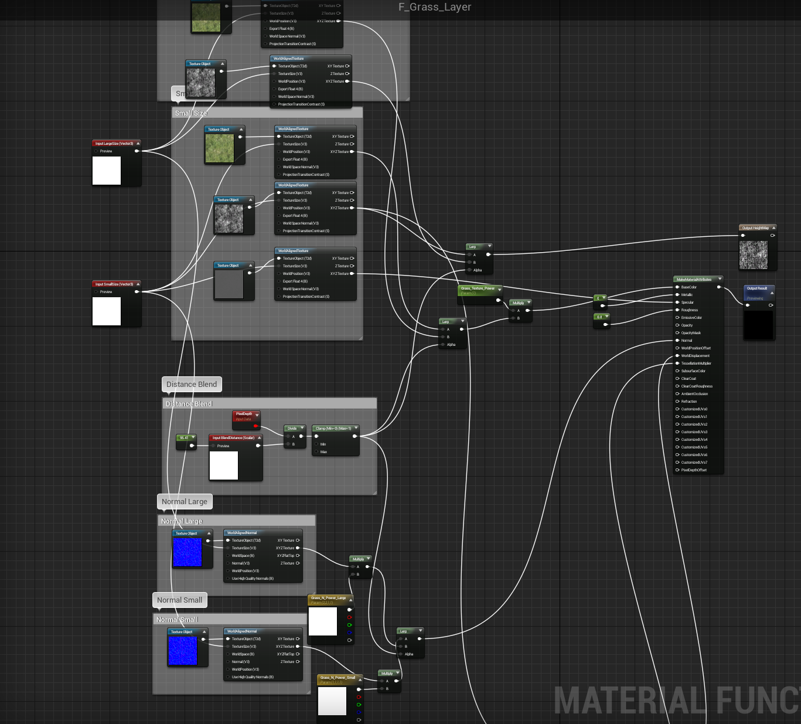Click the OpacityMask input pin
The width and height of the screenshot is (801, 724).
tap(677, 333)
